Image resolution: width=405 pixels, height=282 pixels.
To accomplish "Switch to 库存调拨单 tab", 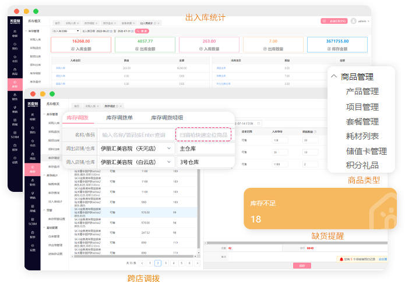I will tap(119, 117).
